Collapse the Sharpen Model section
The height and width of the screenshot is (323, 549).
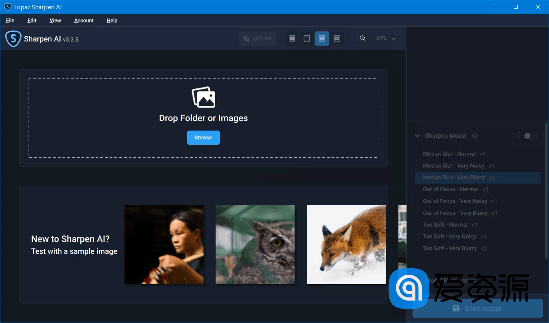click(x=417, y=136)
